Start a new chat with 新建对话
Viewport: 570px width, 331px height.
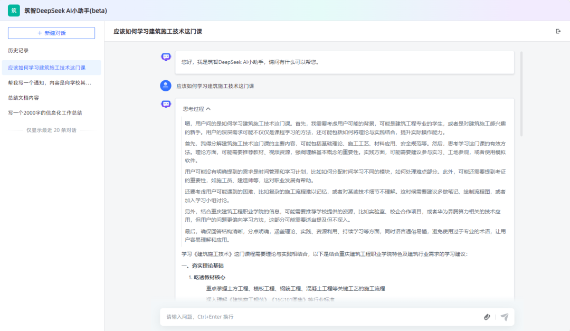(x=51, y=33)
